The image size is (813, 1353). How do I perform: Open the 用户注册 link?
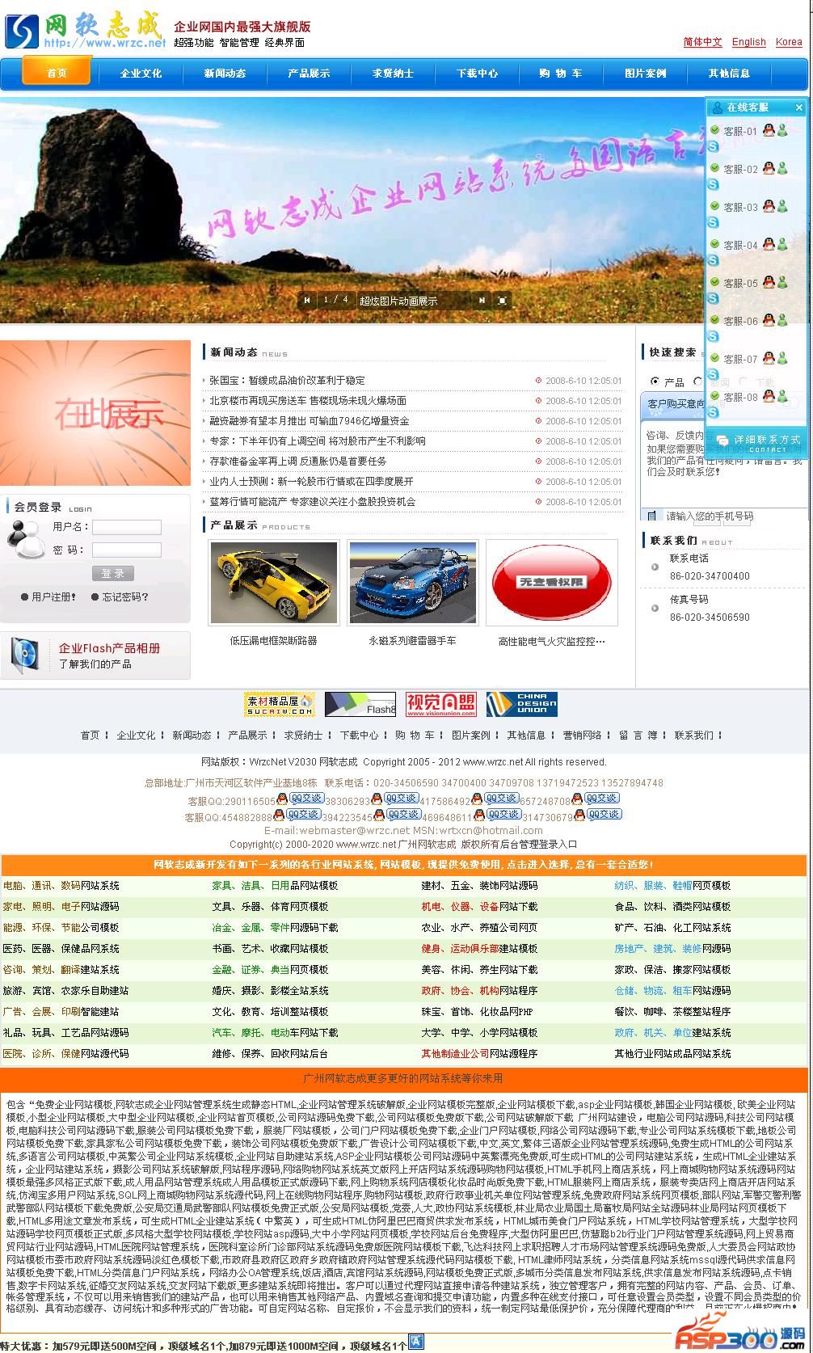pos(53,597)
